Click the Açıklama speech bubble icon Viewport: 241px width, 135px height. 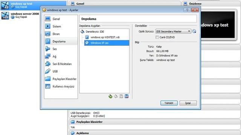73,133
